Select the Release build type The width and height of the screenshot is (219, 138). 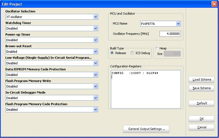pyautogui.click(x=112, y=53)
